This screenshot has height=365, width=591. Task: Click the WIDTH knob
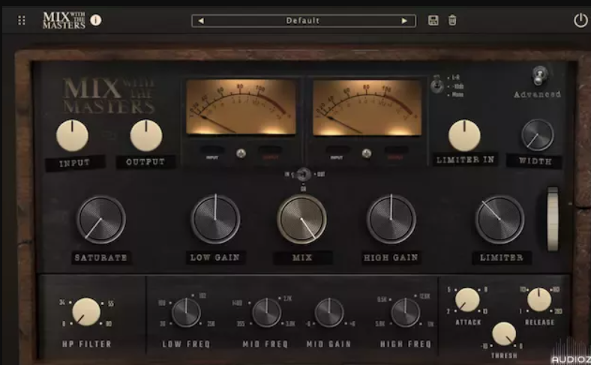click(538, 135)
